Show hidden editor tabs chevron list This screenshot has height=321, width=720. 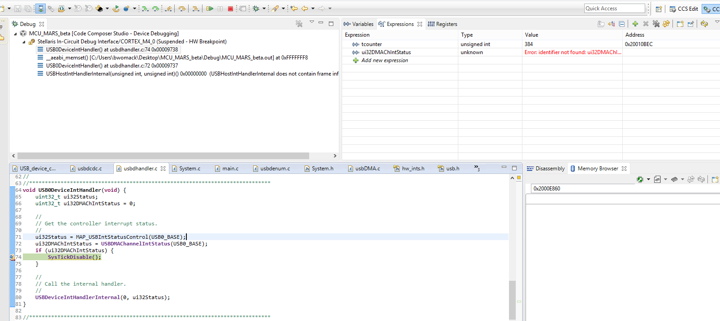point(477,169)
